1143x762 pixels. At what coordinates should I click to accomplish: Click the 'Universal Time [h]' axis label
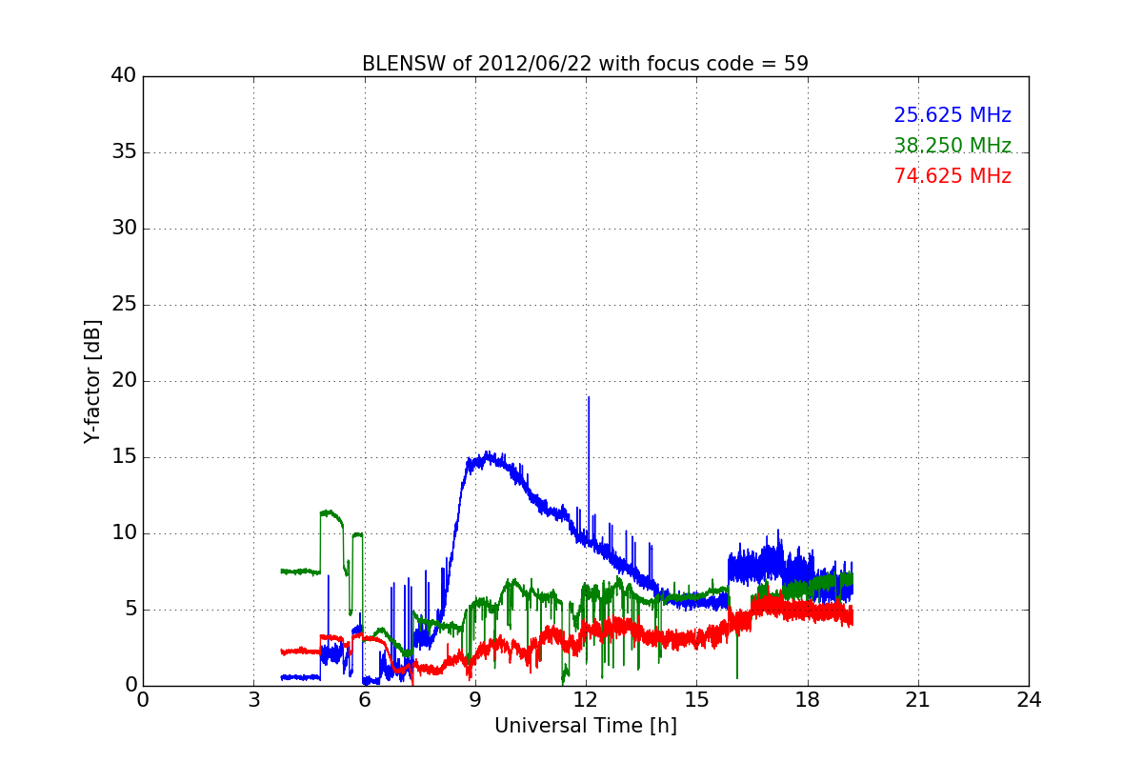[x=586, y=726]
